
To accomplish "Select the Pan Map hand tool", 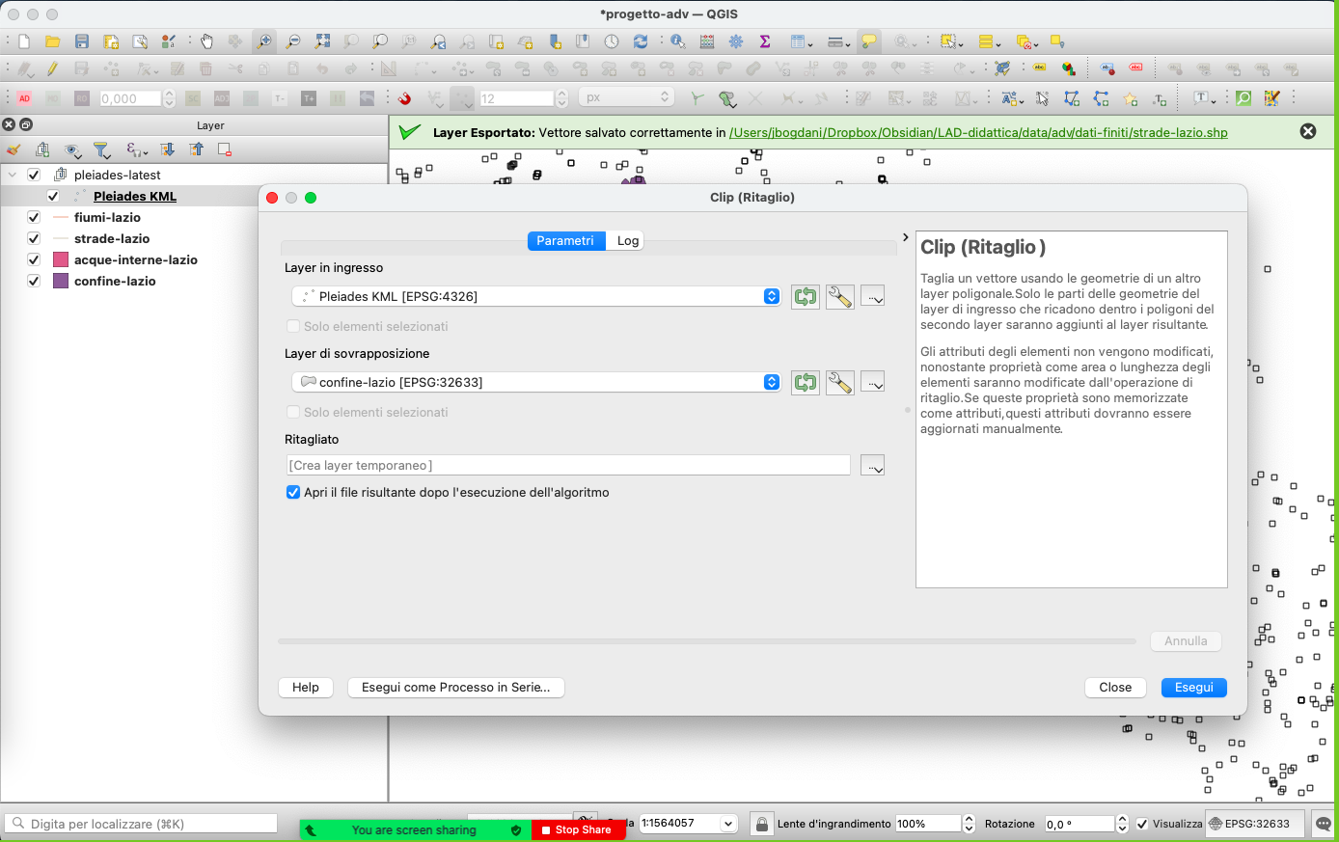I will click(x=206, y=41).
